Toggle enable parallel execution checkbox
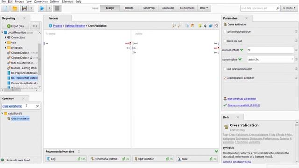Image resolution: width=299 pixels, height=168 pixels. (225, 78)
